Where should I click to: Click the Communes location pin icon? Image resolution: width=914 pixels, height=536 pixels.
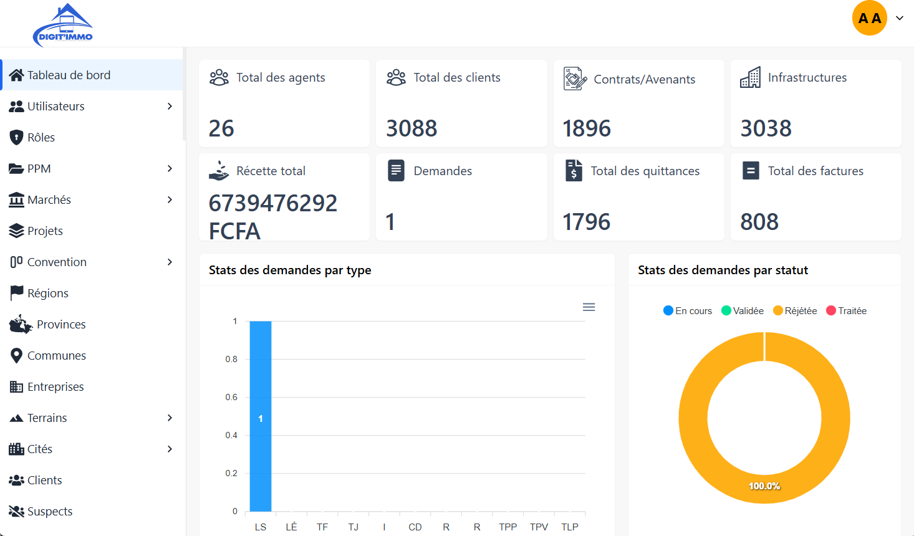pos(17,355)
